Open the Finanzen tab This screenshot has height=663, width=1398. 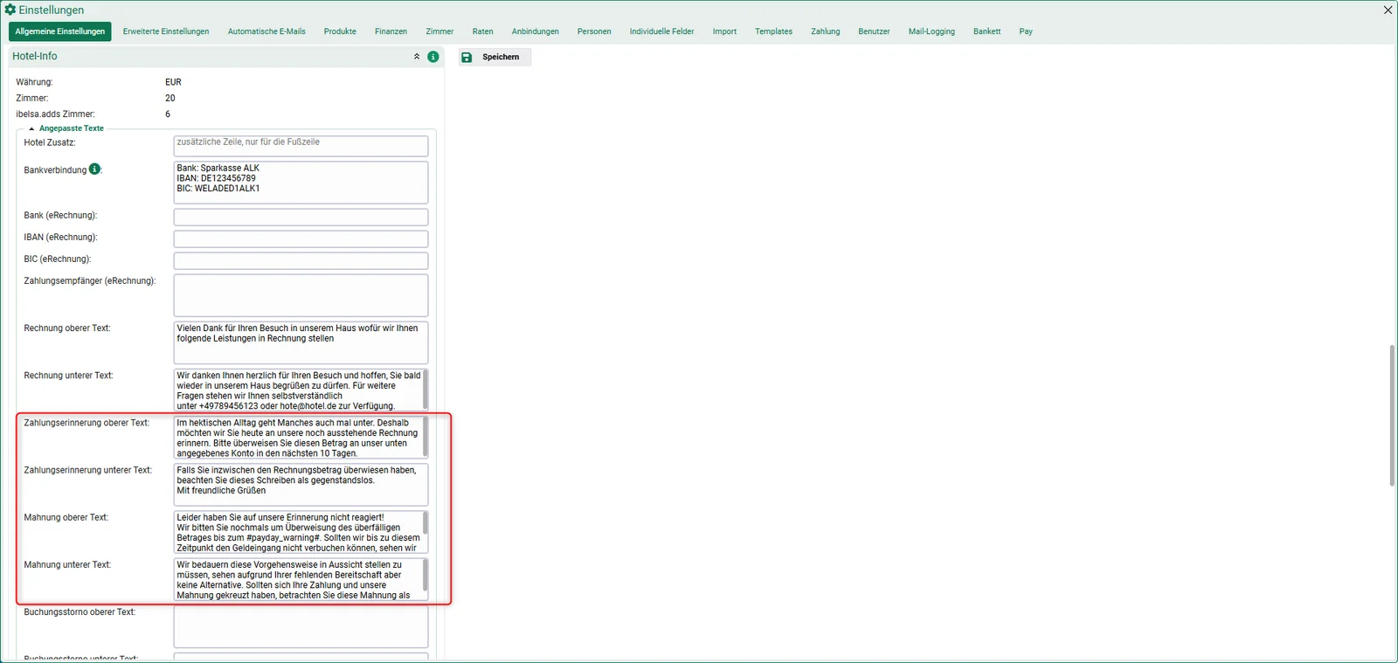pos(391,31)
